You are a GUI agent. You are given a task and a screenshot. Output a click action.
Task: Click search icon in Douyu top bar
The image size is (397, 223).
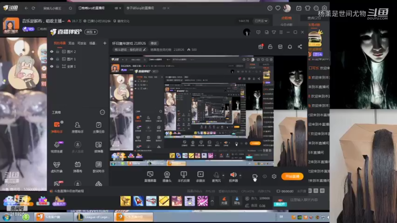pyautogui.click(x=70, y=8)
